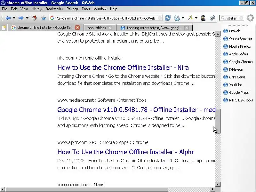This screenshot has width=256, height=192.
Task: Open the K-Meleon bookmark
Action: coord(233,69)
